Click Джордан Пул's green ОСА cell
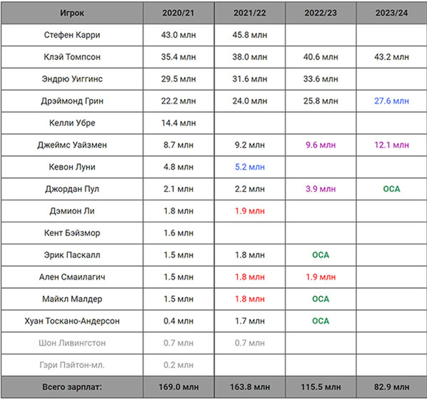This screenshot has width=427, height=399. click(392, 189)
